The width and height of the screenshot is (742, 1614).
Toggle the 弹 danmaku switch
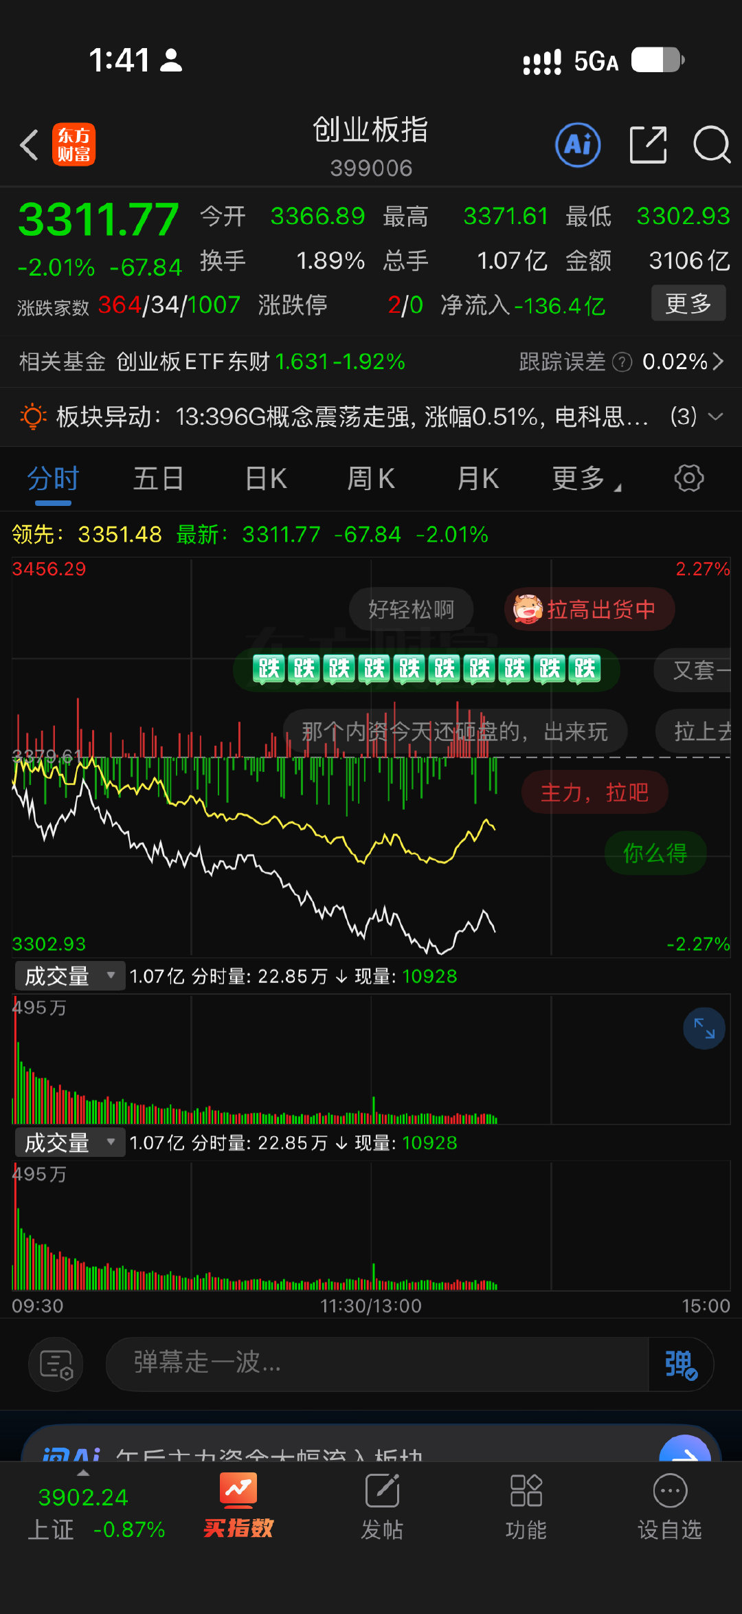[x=681, y=1364]
